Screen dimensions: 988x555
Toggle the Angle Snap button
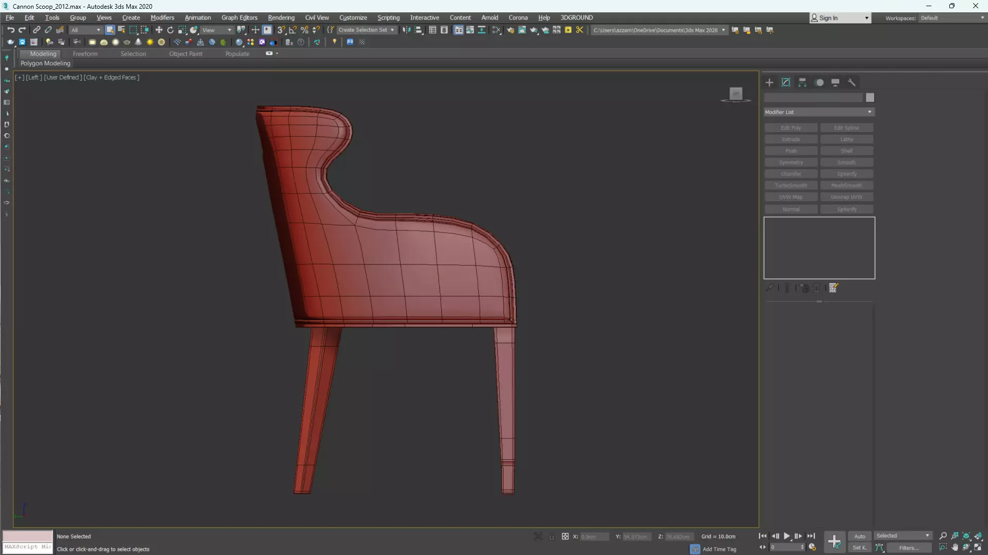point(293,30)
